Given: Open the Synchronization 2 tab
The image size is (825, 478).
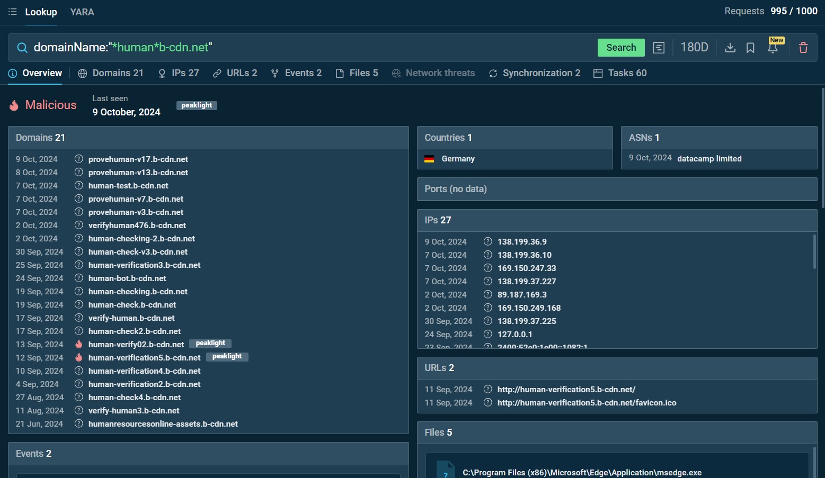Looking at the screenshot, I should tap(534, 73).
